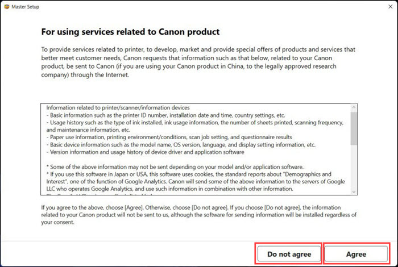
Task: Click the Master Setup application icon
Action: coord(7,7)
